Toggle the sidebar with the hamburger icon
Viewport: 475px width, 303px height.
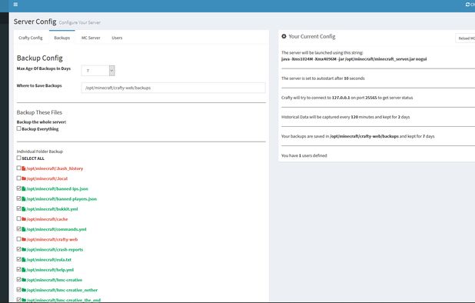pyautogui.click(x=15, y=5)
